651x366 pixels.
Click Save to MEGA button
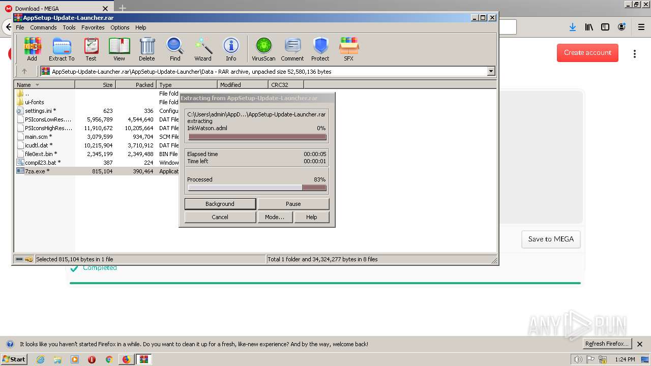pos(551,239)
